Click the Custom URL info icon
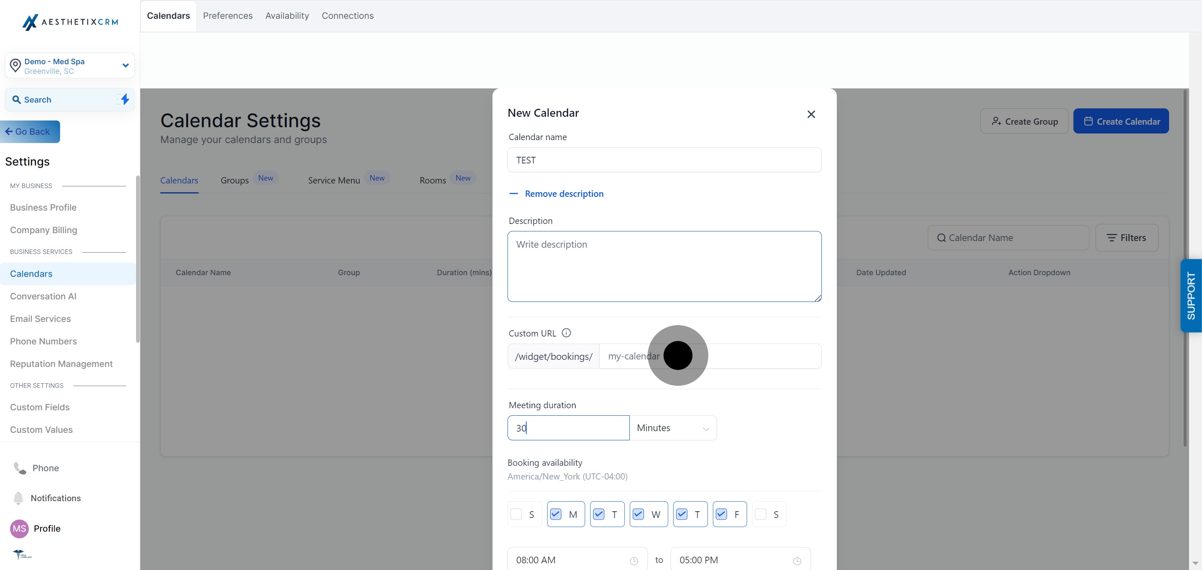 pyautogui.click(x=566, y=333)
